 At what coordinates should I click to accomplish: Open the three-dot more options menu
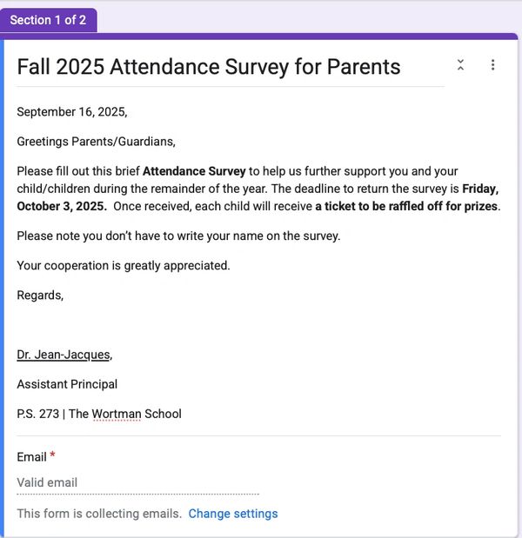pos(492,65)
